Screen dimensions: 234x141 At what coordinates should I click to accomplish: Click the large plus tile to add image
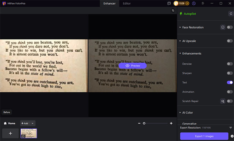(x=11, y=133)
